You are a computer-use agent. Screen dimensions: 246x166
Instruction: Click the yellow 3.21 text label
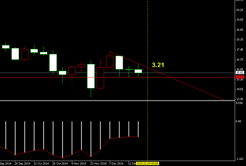[x=158, y=65]
